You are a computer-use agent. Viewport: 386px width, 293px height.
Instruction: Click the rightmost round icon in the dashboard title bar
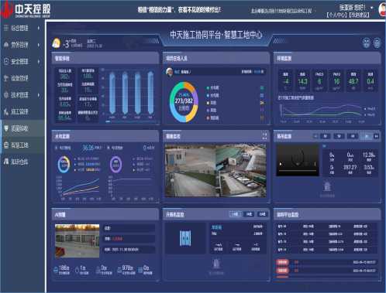point(377,43)
